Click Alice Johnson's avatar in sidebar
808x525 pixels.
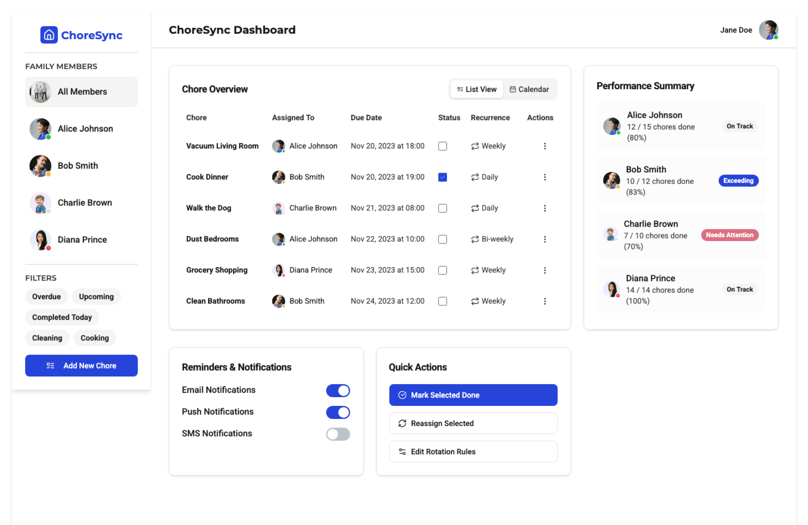(40, 129)
